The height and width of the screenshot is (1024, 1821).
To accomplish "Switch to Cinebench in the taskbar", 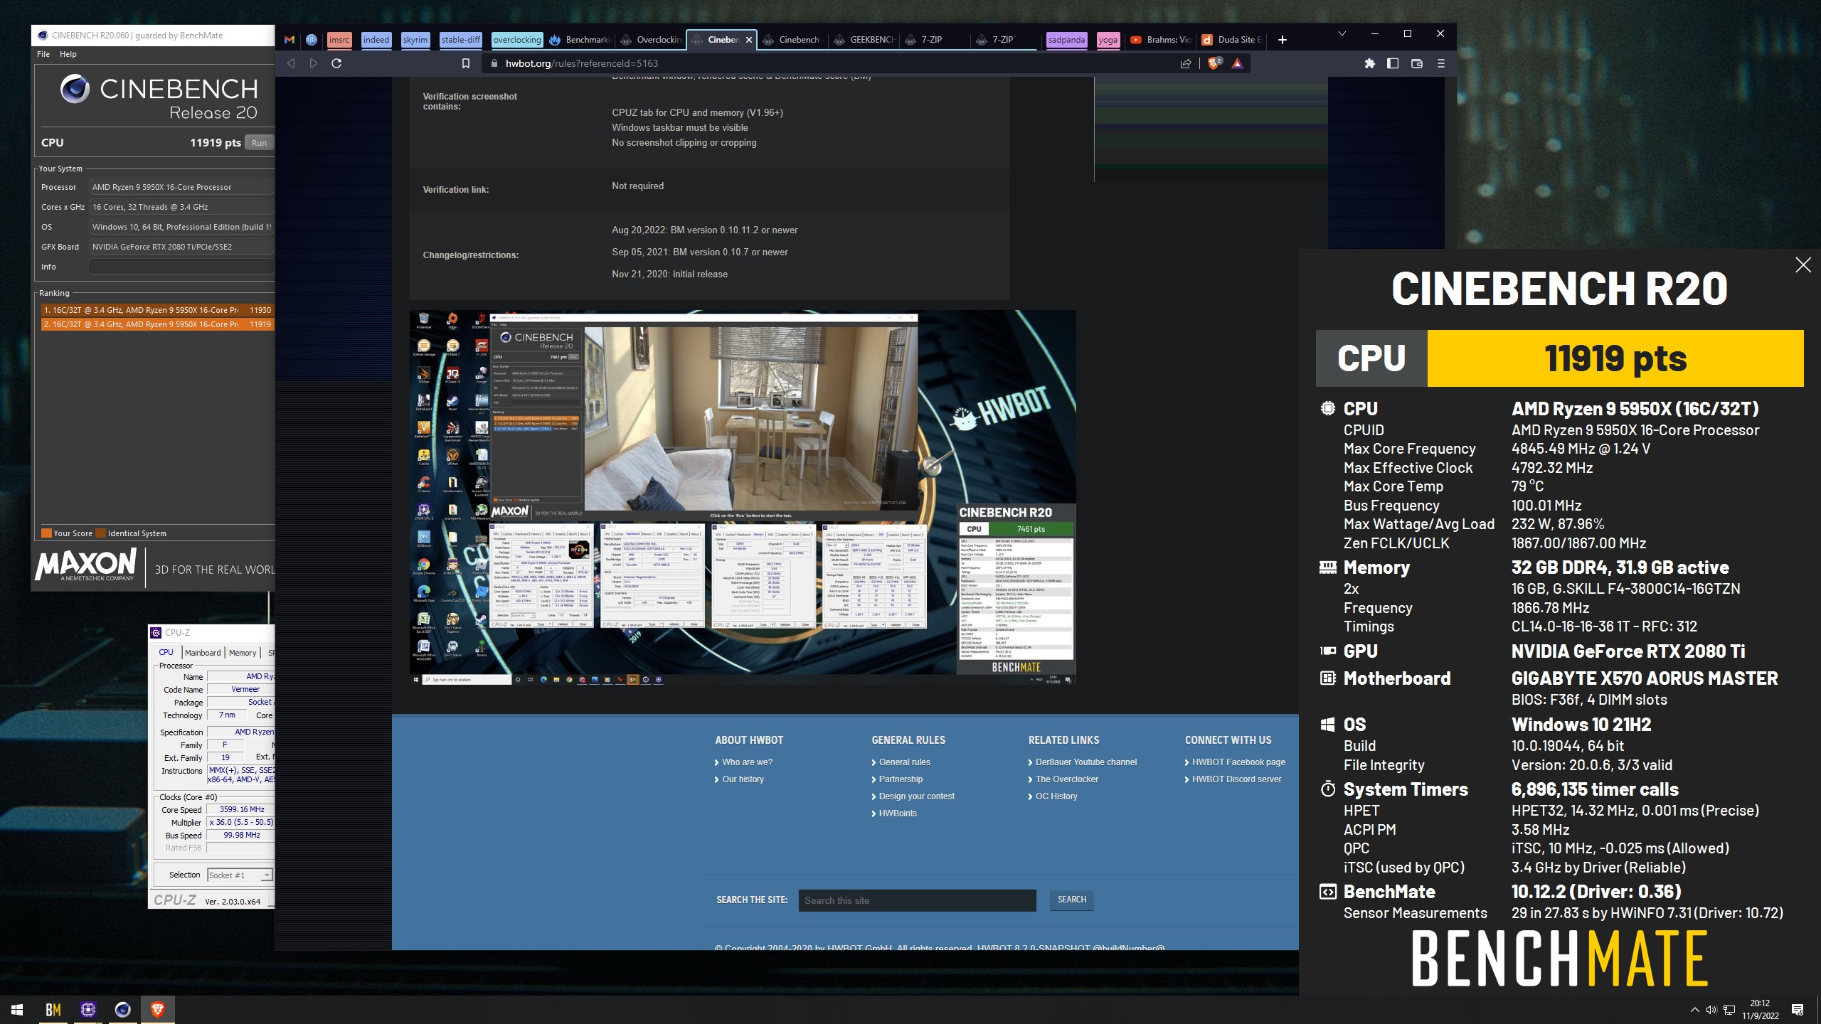I will (x=123, y=1009).
